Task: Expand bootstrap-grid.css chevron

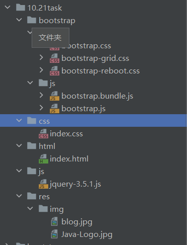Action: point(41,57)
